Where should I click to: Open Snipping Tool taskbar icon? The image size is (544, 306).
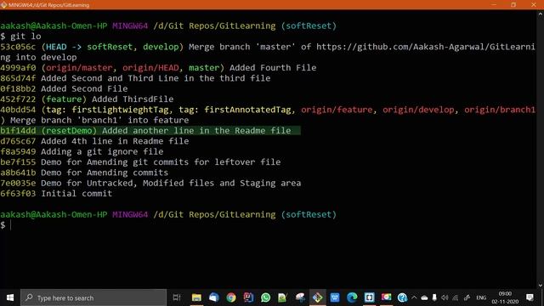(300, 297)
